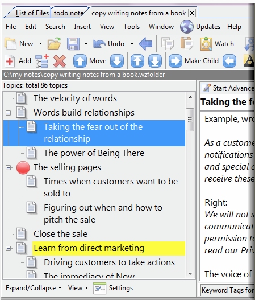Open the New button dropdown arrow

(40, 44)
